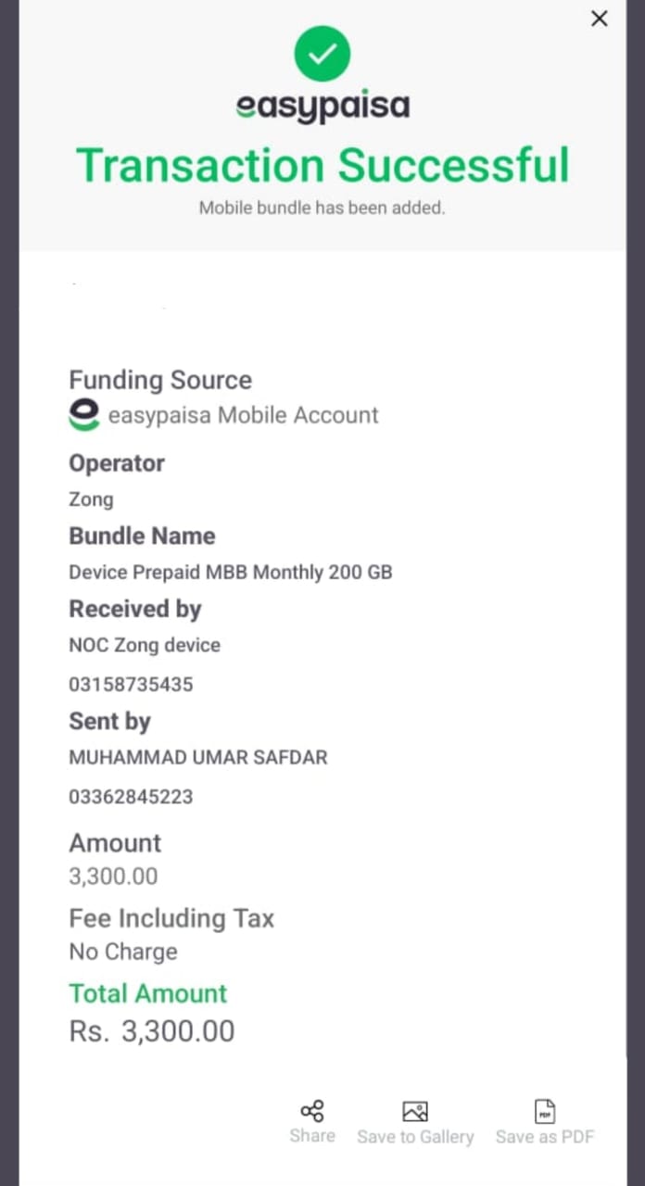Click the Transaction Successful heading
The height and width of the screenshot is (1186, 645).
pos(322,166)
